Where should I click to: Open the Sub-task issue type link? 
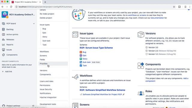pos(87,62)
